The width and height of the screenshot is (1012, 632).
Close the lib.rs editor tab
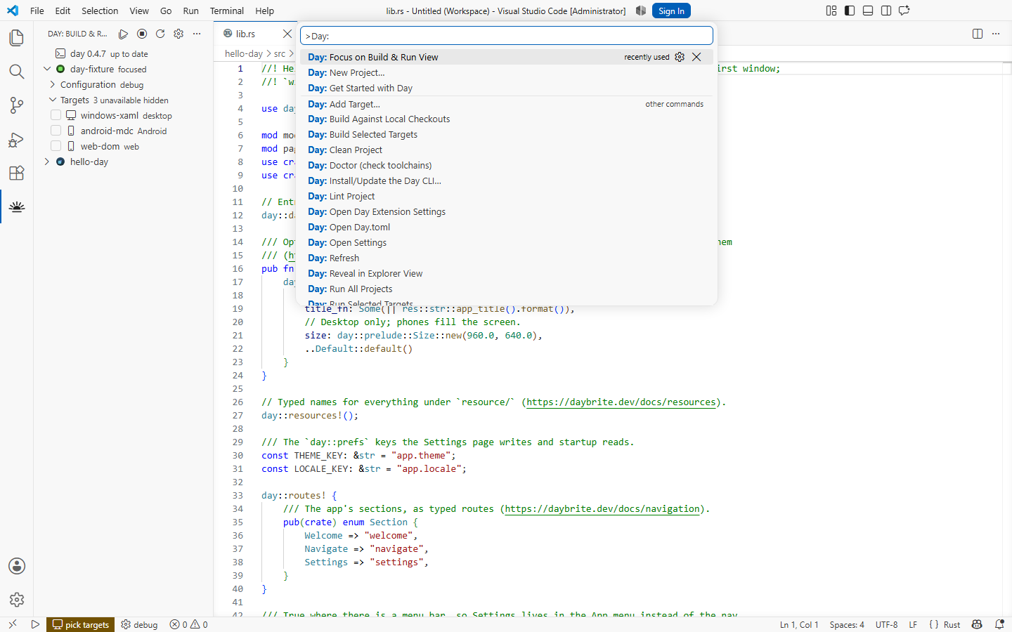(x=287, y=34)
